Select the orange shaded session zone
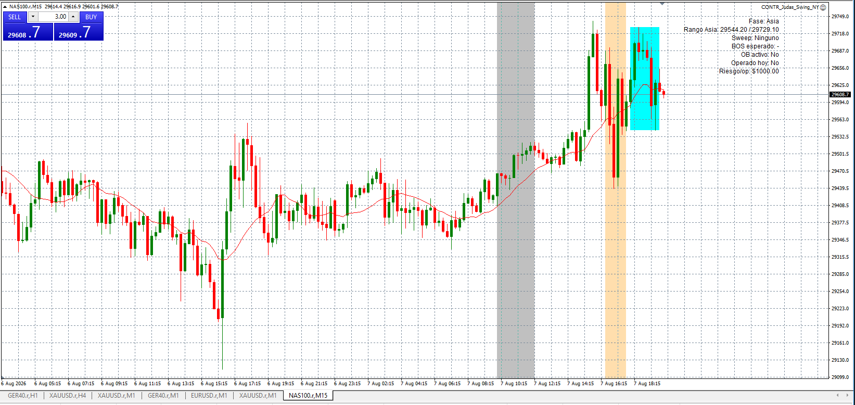The image size is (855, 405). [616, 190]
